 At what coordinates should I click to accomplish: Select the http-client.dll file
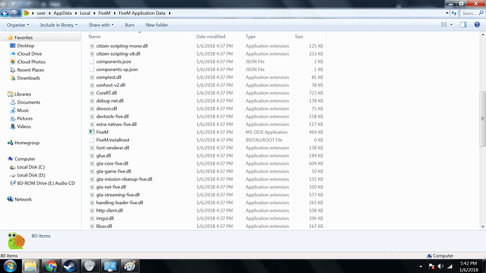click(109, 210)
